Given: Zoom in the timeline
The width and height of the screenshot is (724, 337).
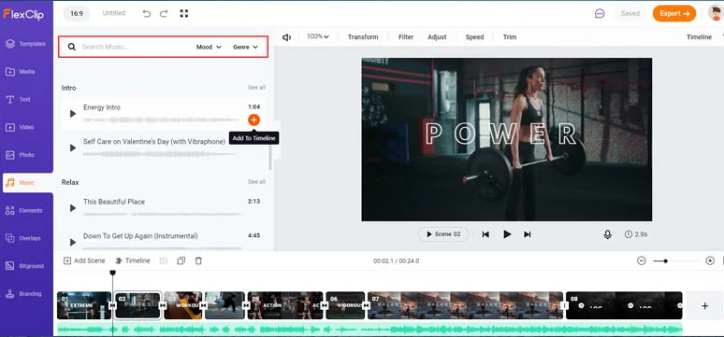Looking at the screenshot, I should point(710,260).
